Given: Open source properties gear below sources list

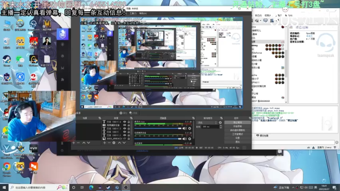Looking at the screenshot, I should pyautogui.click(x=114, y=143).
